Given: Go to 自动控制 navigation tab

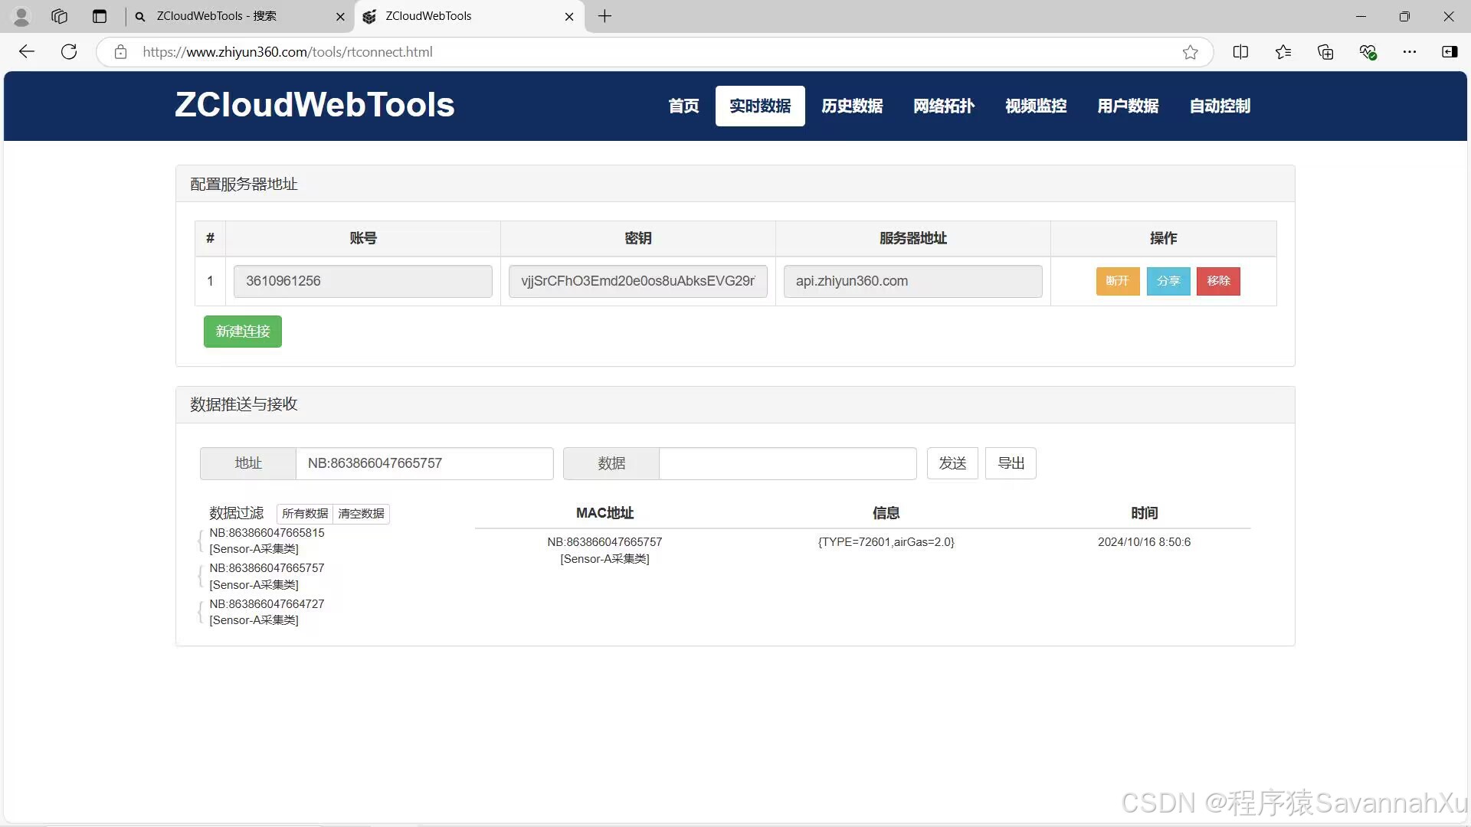Looking at the screenshot, I should (1220, 106).
